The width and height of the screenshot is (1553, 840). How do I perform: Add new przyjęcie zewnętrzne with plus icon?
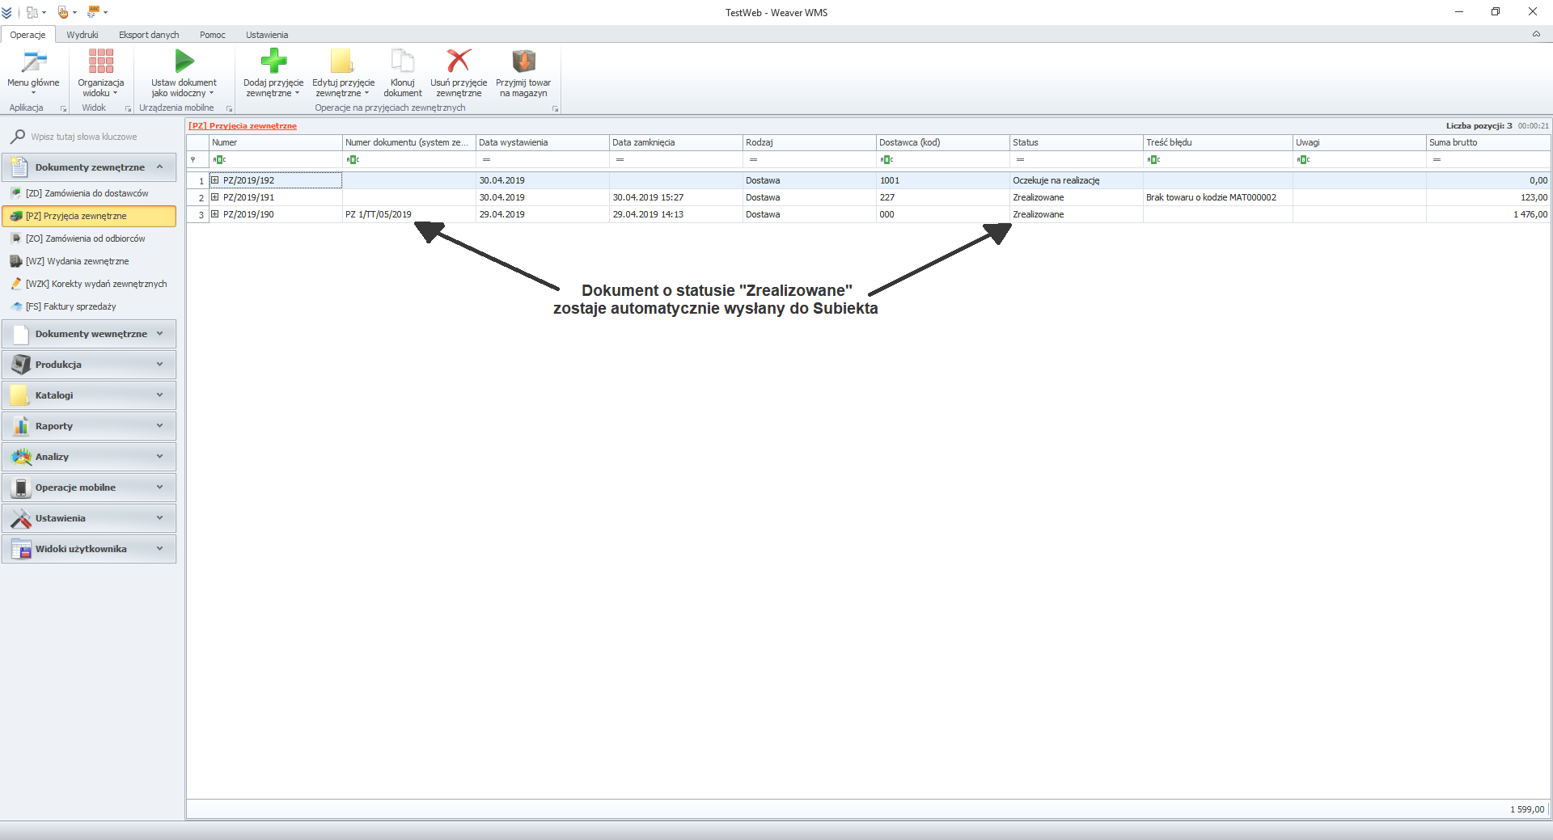(x=273, y=61)
